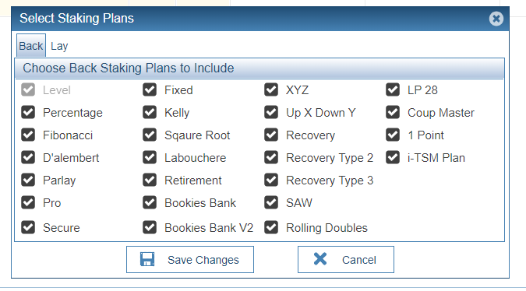Click the Cancel button
This screenshot has height=291, width=526.
click(x=346, y=260)
